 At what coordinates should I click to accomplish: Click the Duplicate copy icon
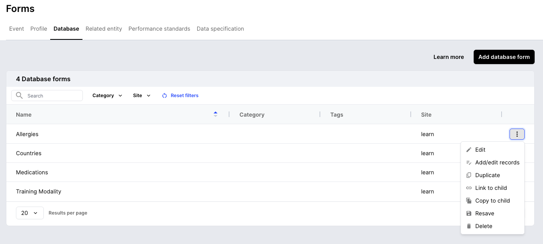click(469, 175)
